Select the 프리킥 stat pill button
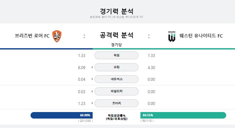This screenshot has width=235, height=128. tap(116, 103)
